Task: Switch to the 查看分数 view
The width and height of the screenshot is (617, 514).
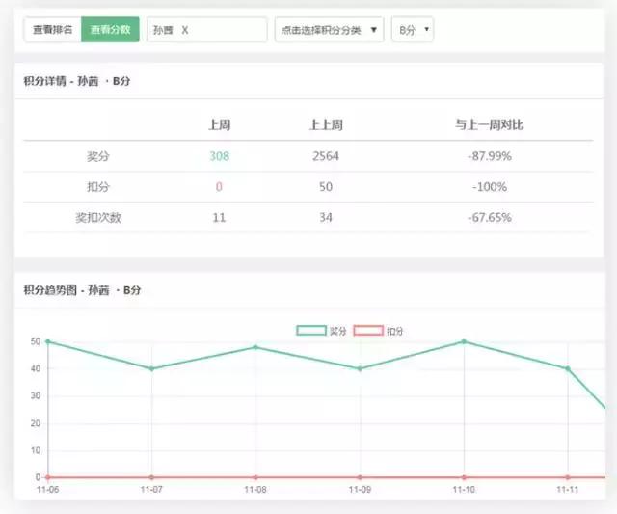Action: (110, 30)
